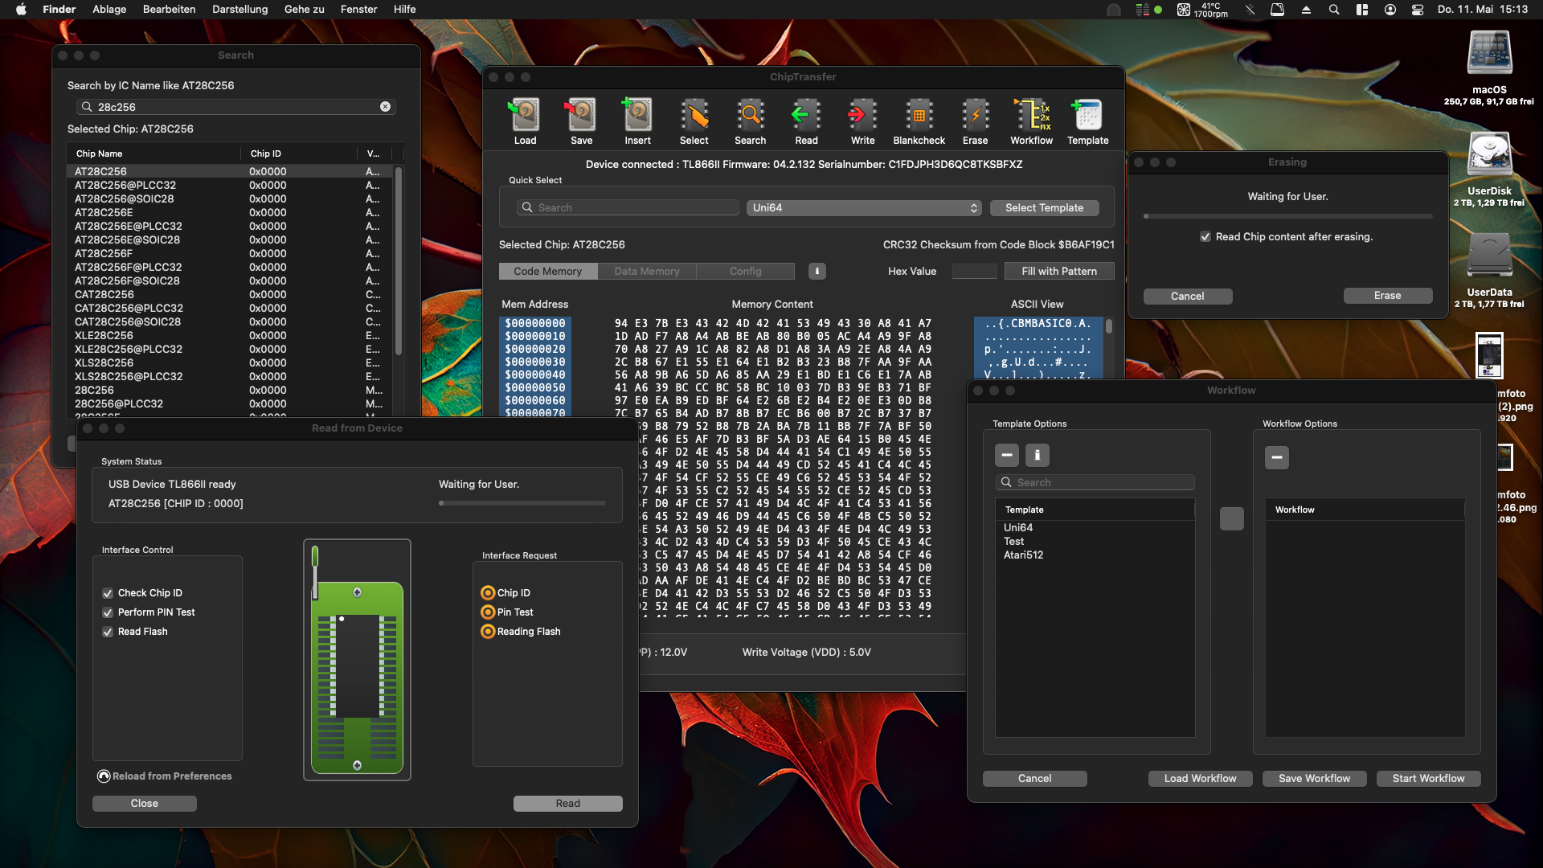1543x868 pixels.
Task: Click the Quick Select search field
Action: pyautogui.click(x=628, y=207)
